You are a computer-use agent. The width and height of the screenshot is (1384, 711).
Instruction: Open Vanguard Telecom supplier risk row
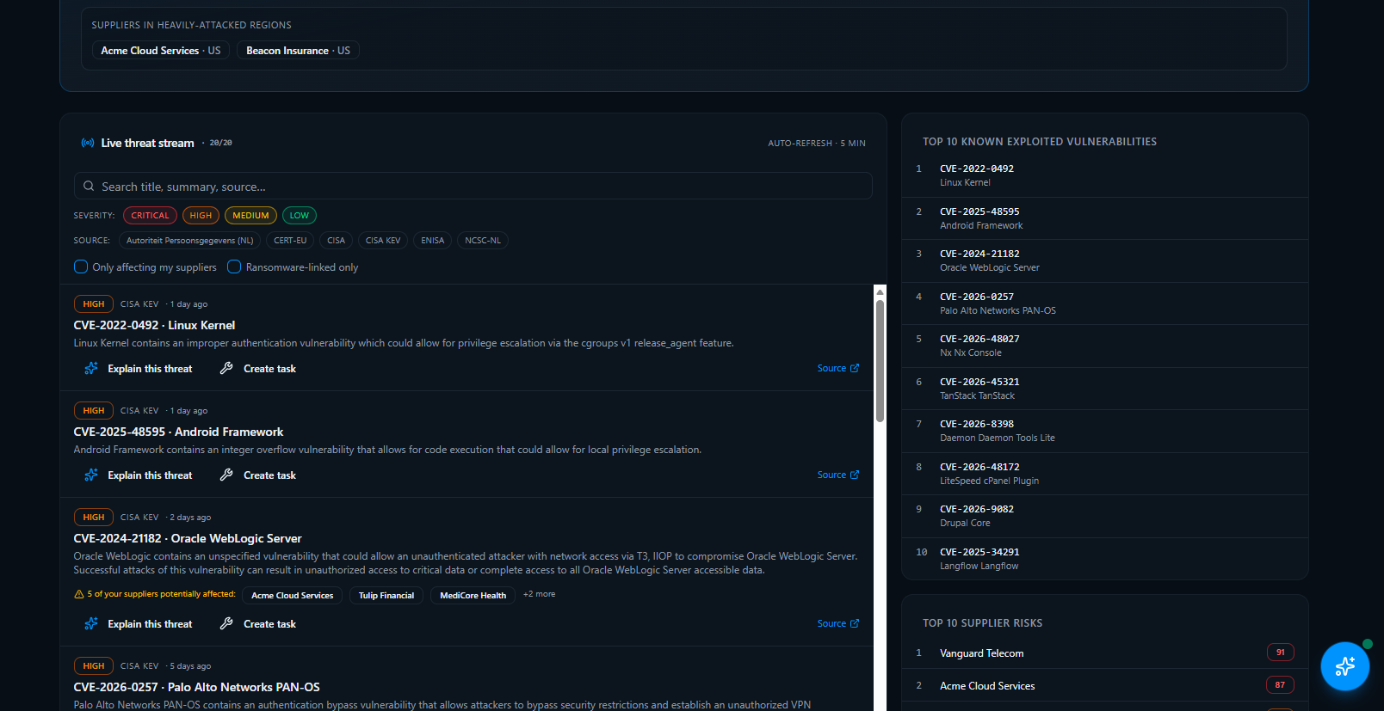(1105, 653)
